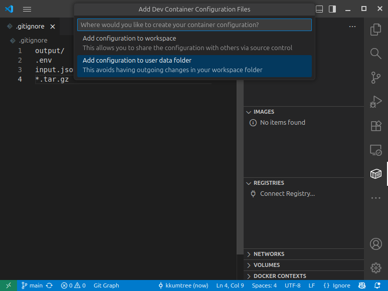Choose Add configuration to workspace
Image resolution: width=388 pixels, height=291 pixels.
[x=194, y=43]
